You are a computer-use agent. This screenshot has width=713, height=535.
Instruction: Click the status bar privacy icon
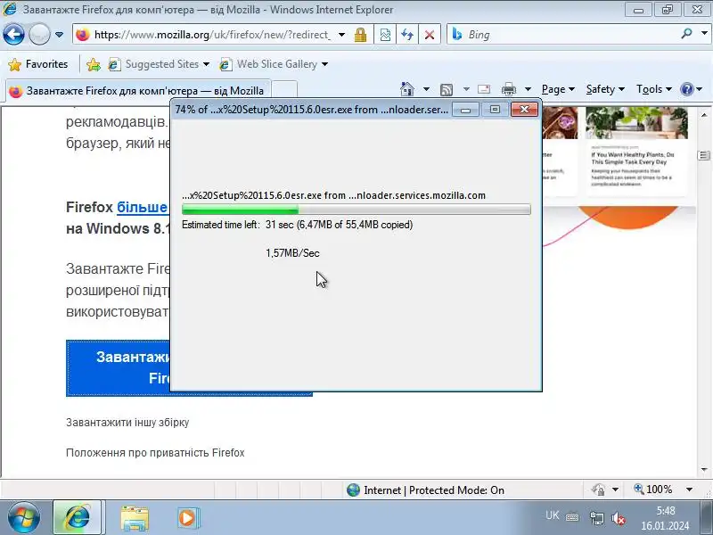[x=598, y=490]
